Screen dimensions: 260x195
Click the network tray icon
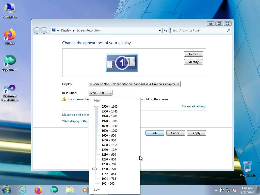(228, 190)
